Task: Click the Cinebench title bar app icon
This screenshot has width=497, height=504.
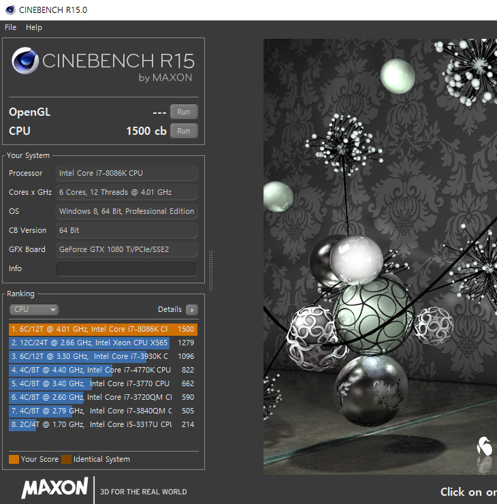Action: click(10, 10)
